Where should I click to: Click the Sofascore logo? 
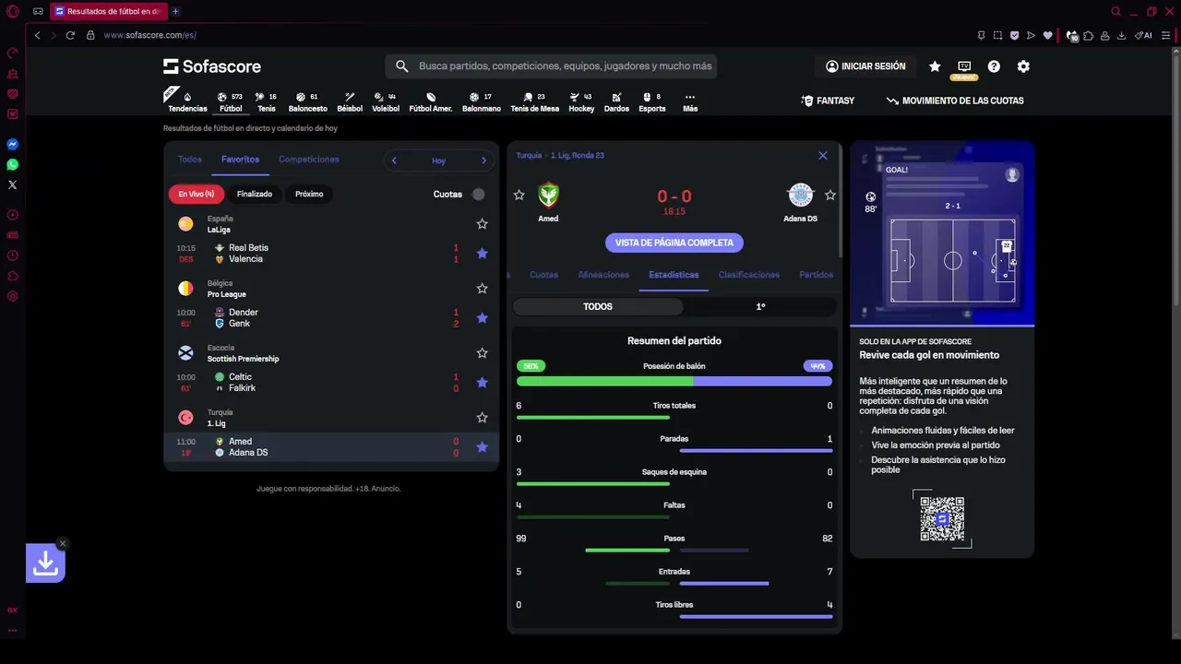[212, 66]
